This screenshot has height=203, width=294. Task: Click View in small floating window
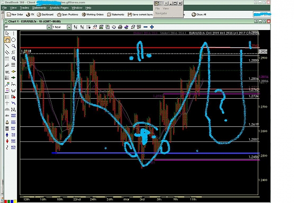166,8
